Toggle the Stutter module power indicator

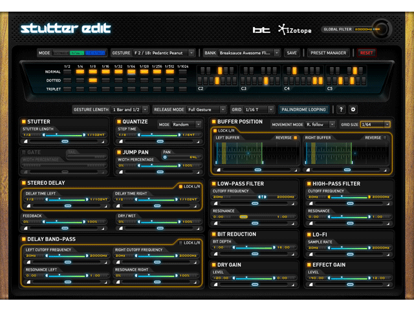tap(24, 121)
